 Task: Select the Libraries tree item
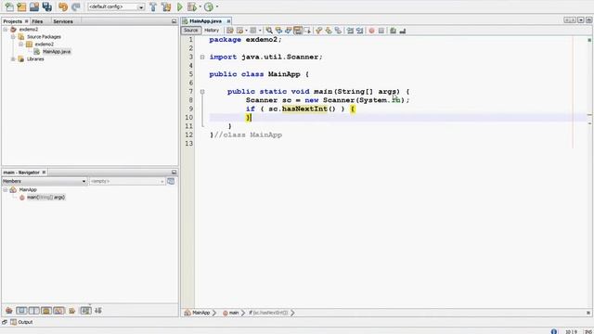point(35,59)
